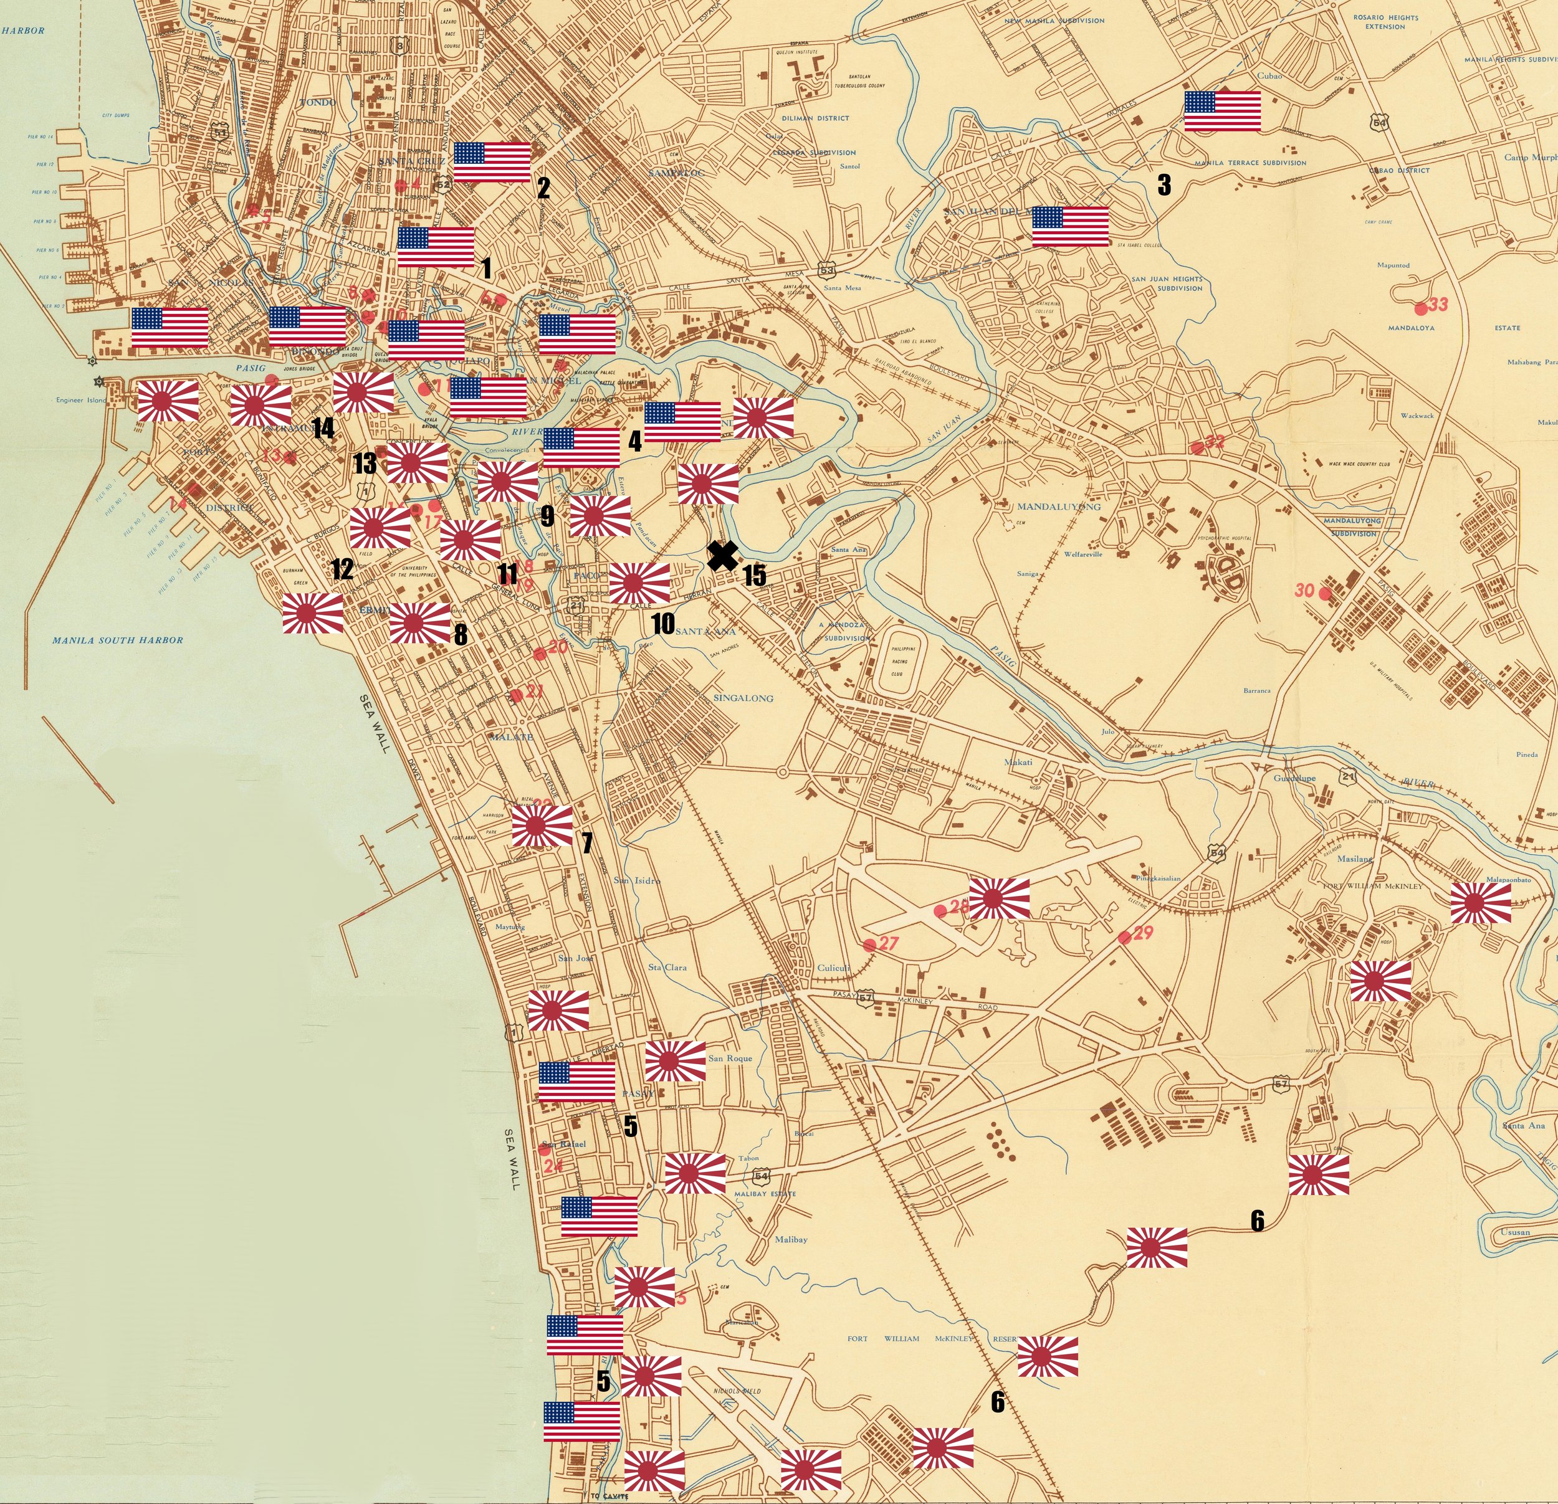Select the Barranca label

tap(1257, 690)
